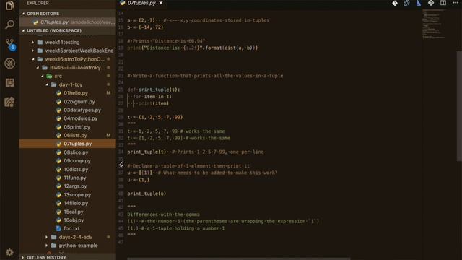The height and width of the screenshot is (260, 462).
Task: Expand the python-example folder
Action: (x=67, y=246)
